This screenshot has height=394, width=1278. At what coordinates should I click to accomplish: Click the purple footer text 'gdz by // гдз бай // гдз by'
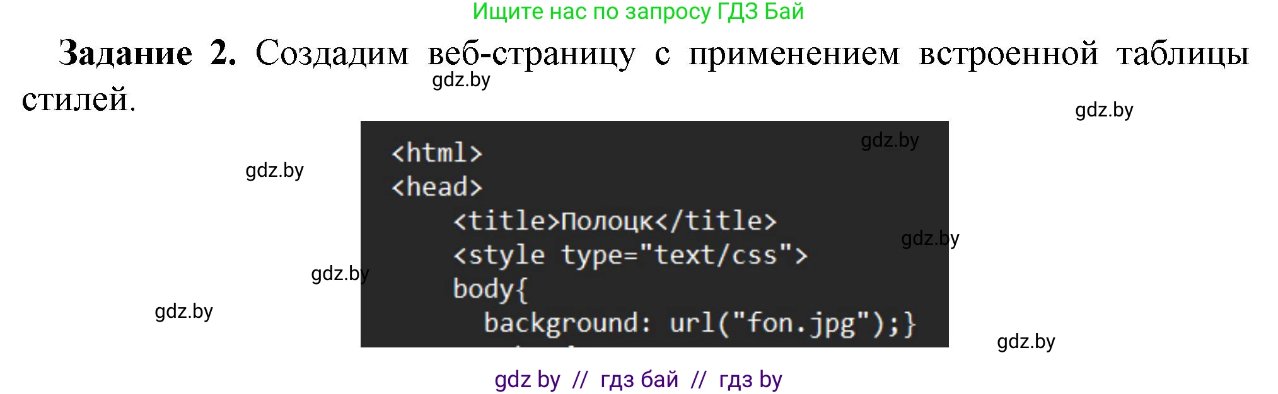click(x=638, y=380)
